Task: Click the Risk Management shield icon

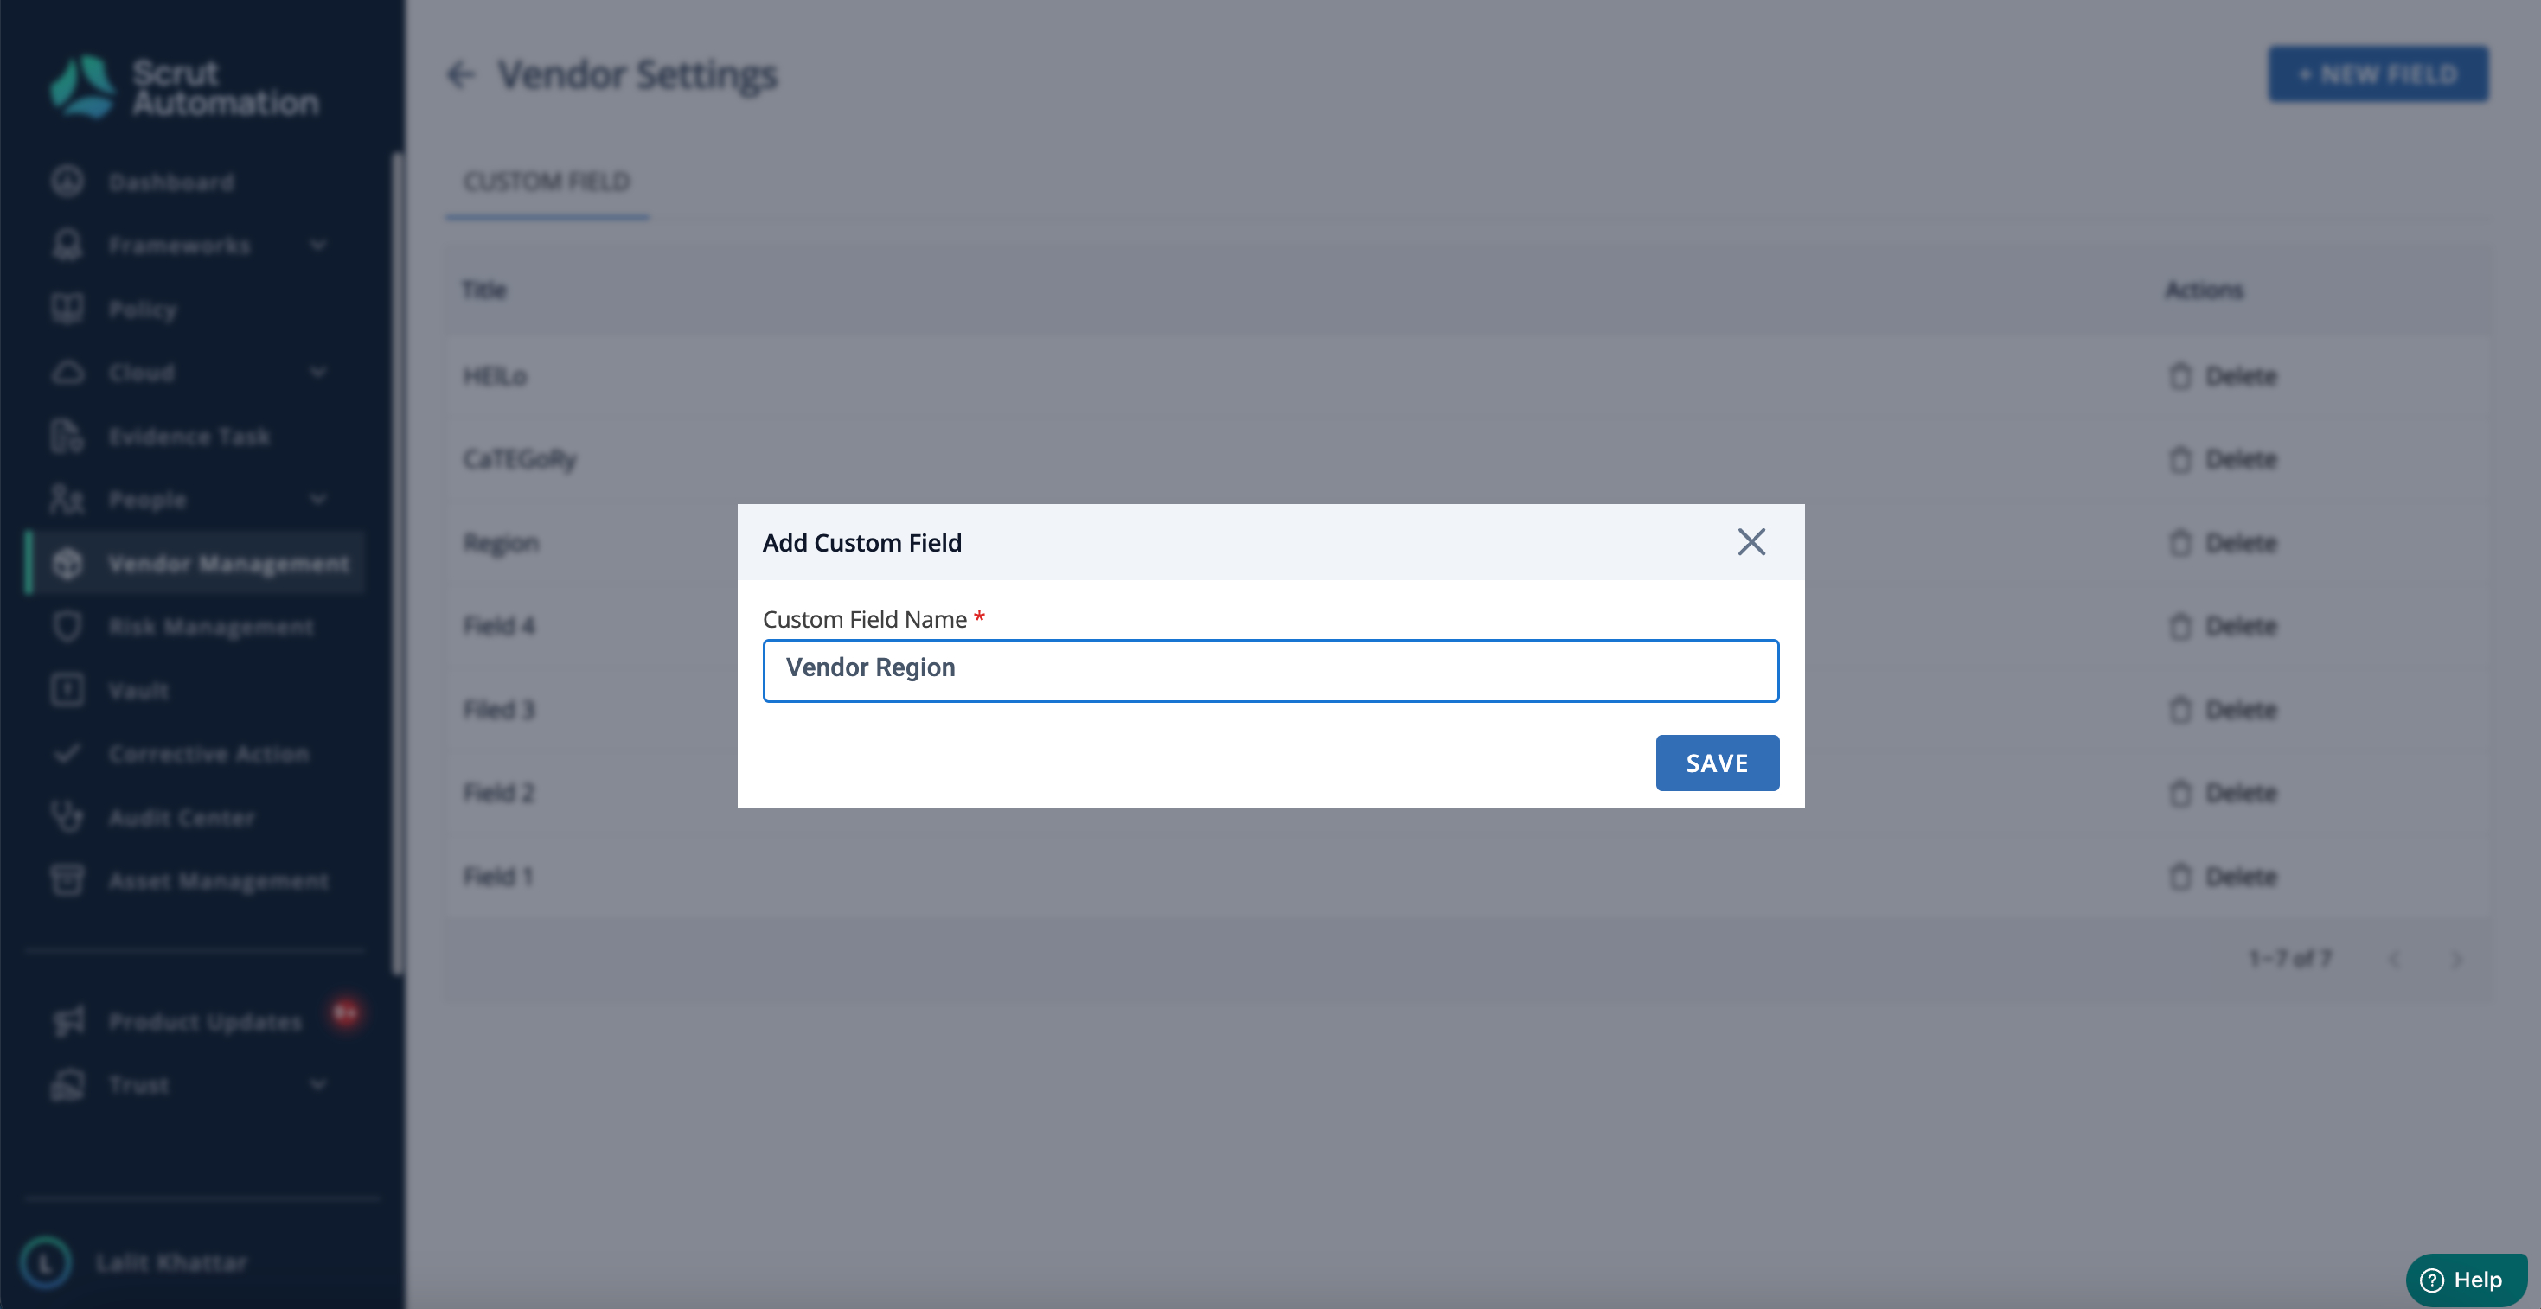Action: tap(67, 626)
